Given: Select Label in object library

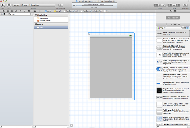Looking at the screenshot, I should [173, 33].
